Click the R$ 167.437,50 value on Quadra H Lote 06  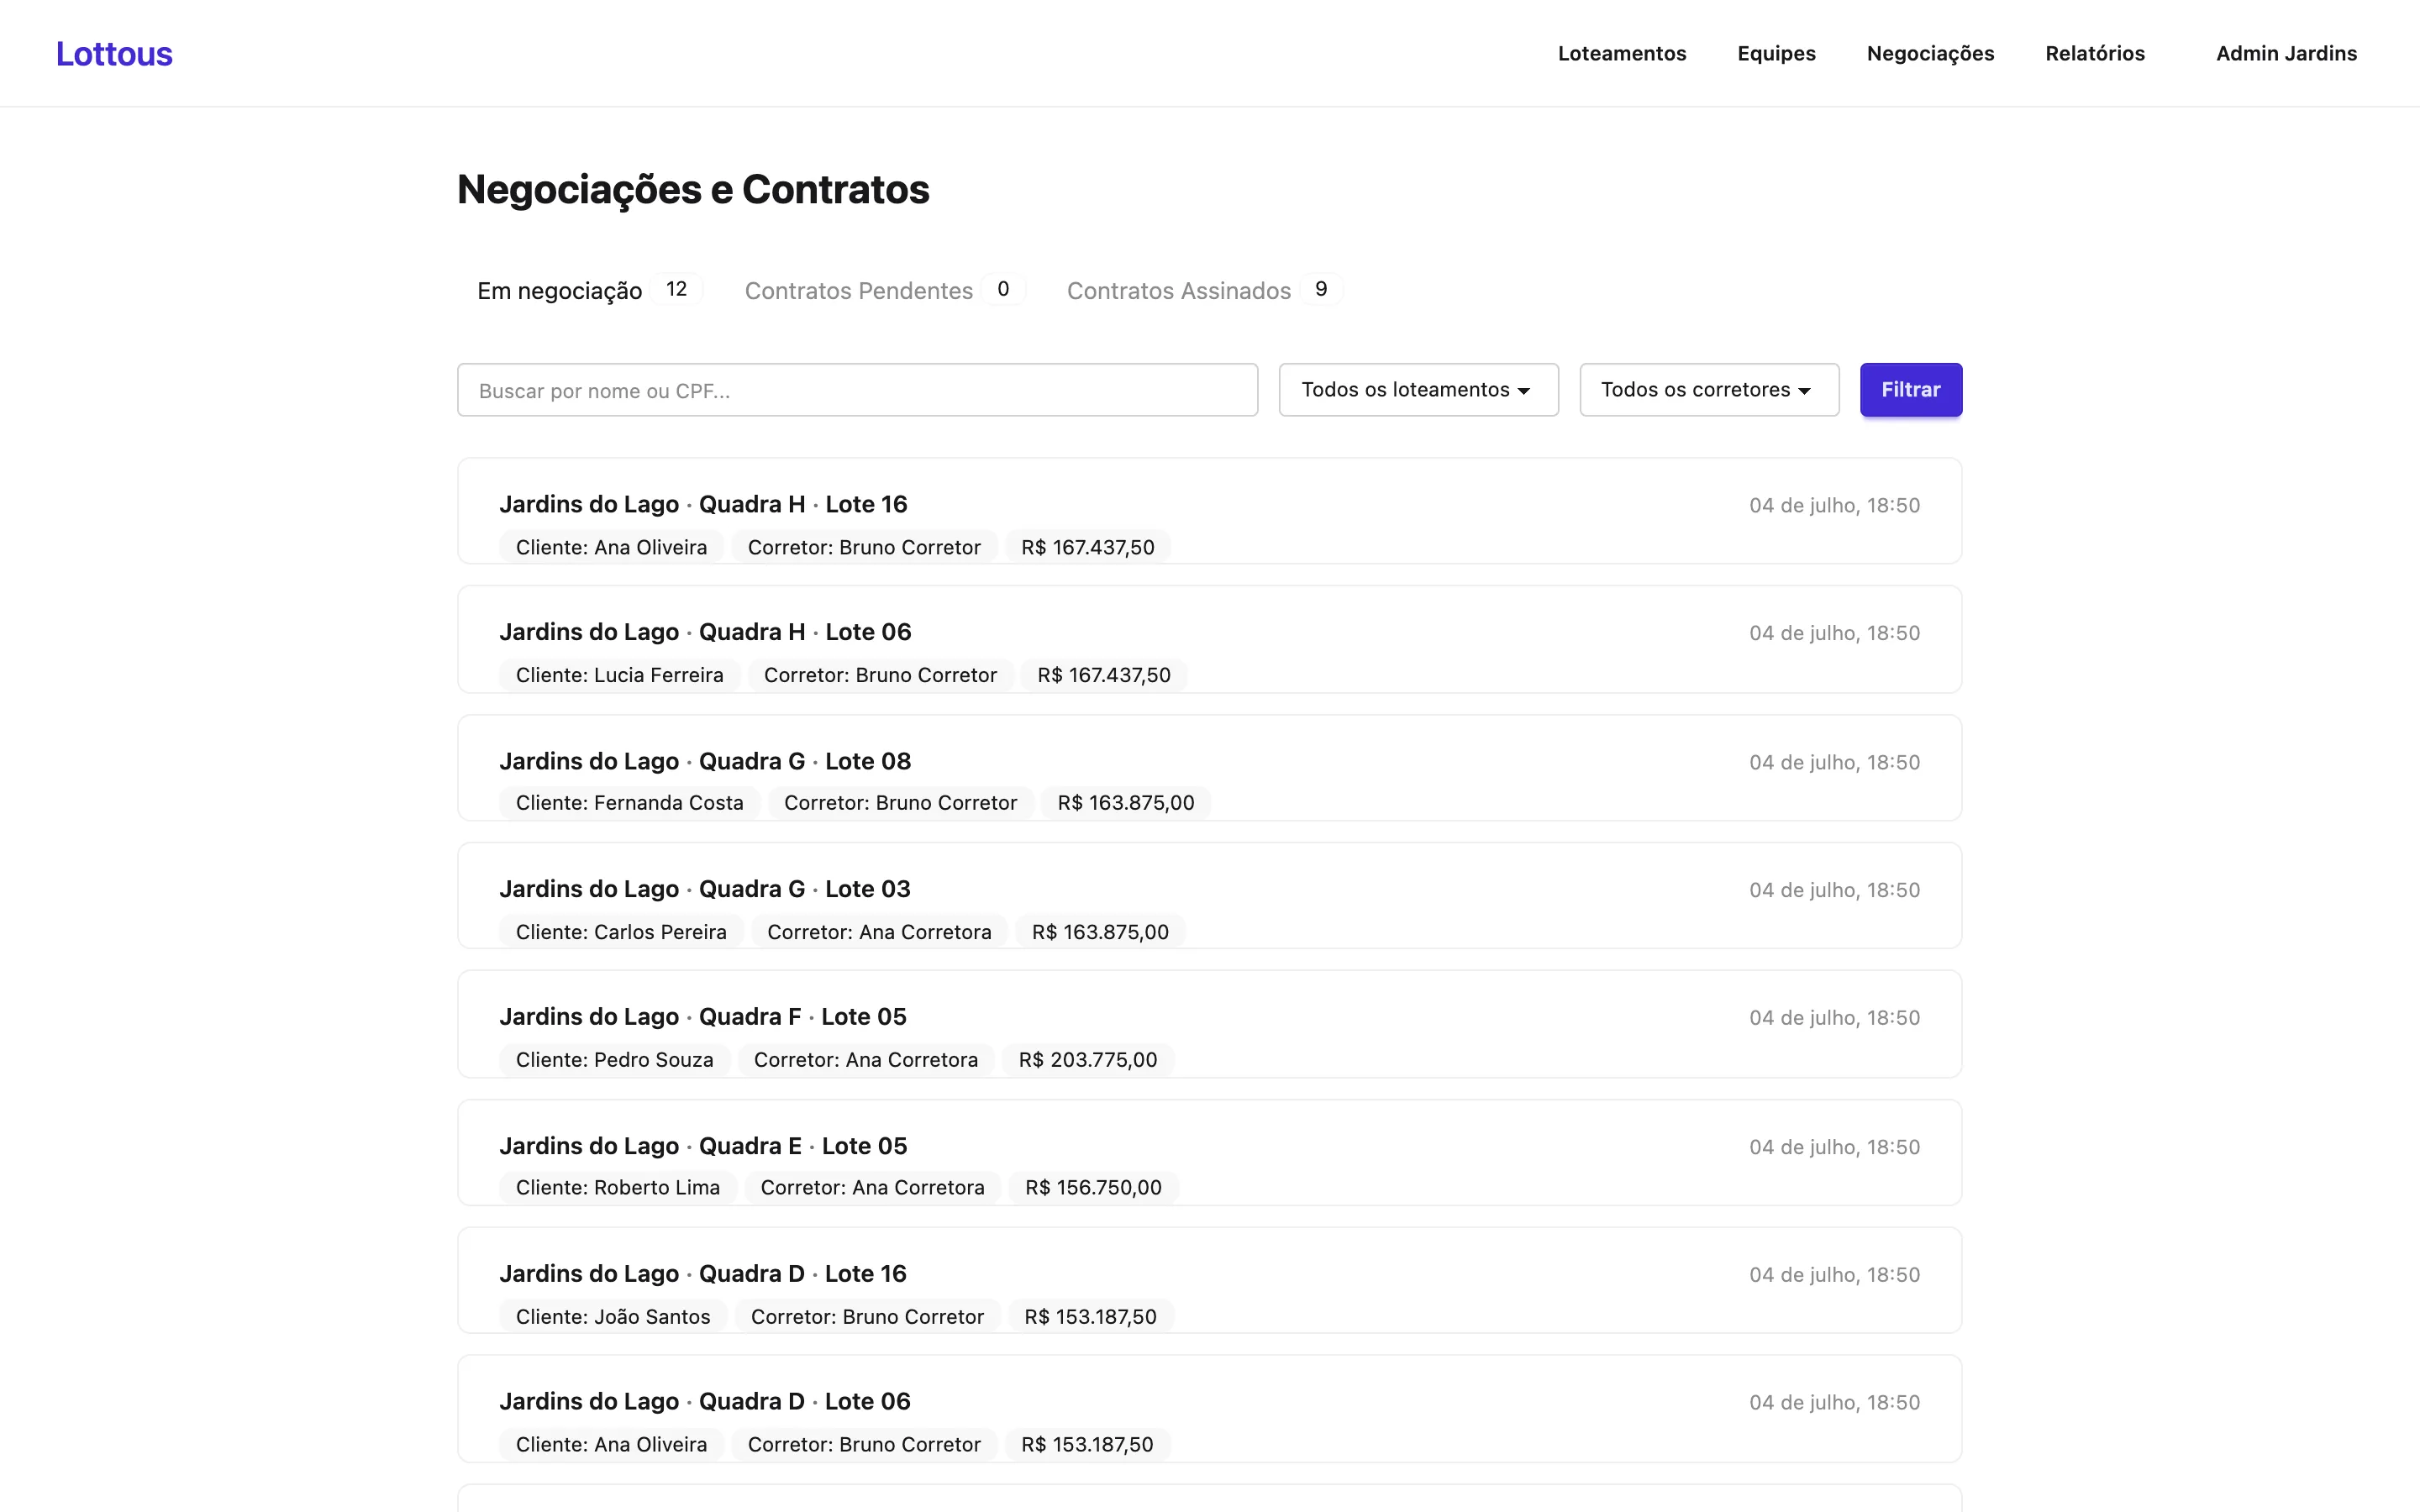(x=1103, y=675)
